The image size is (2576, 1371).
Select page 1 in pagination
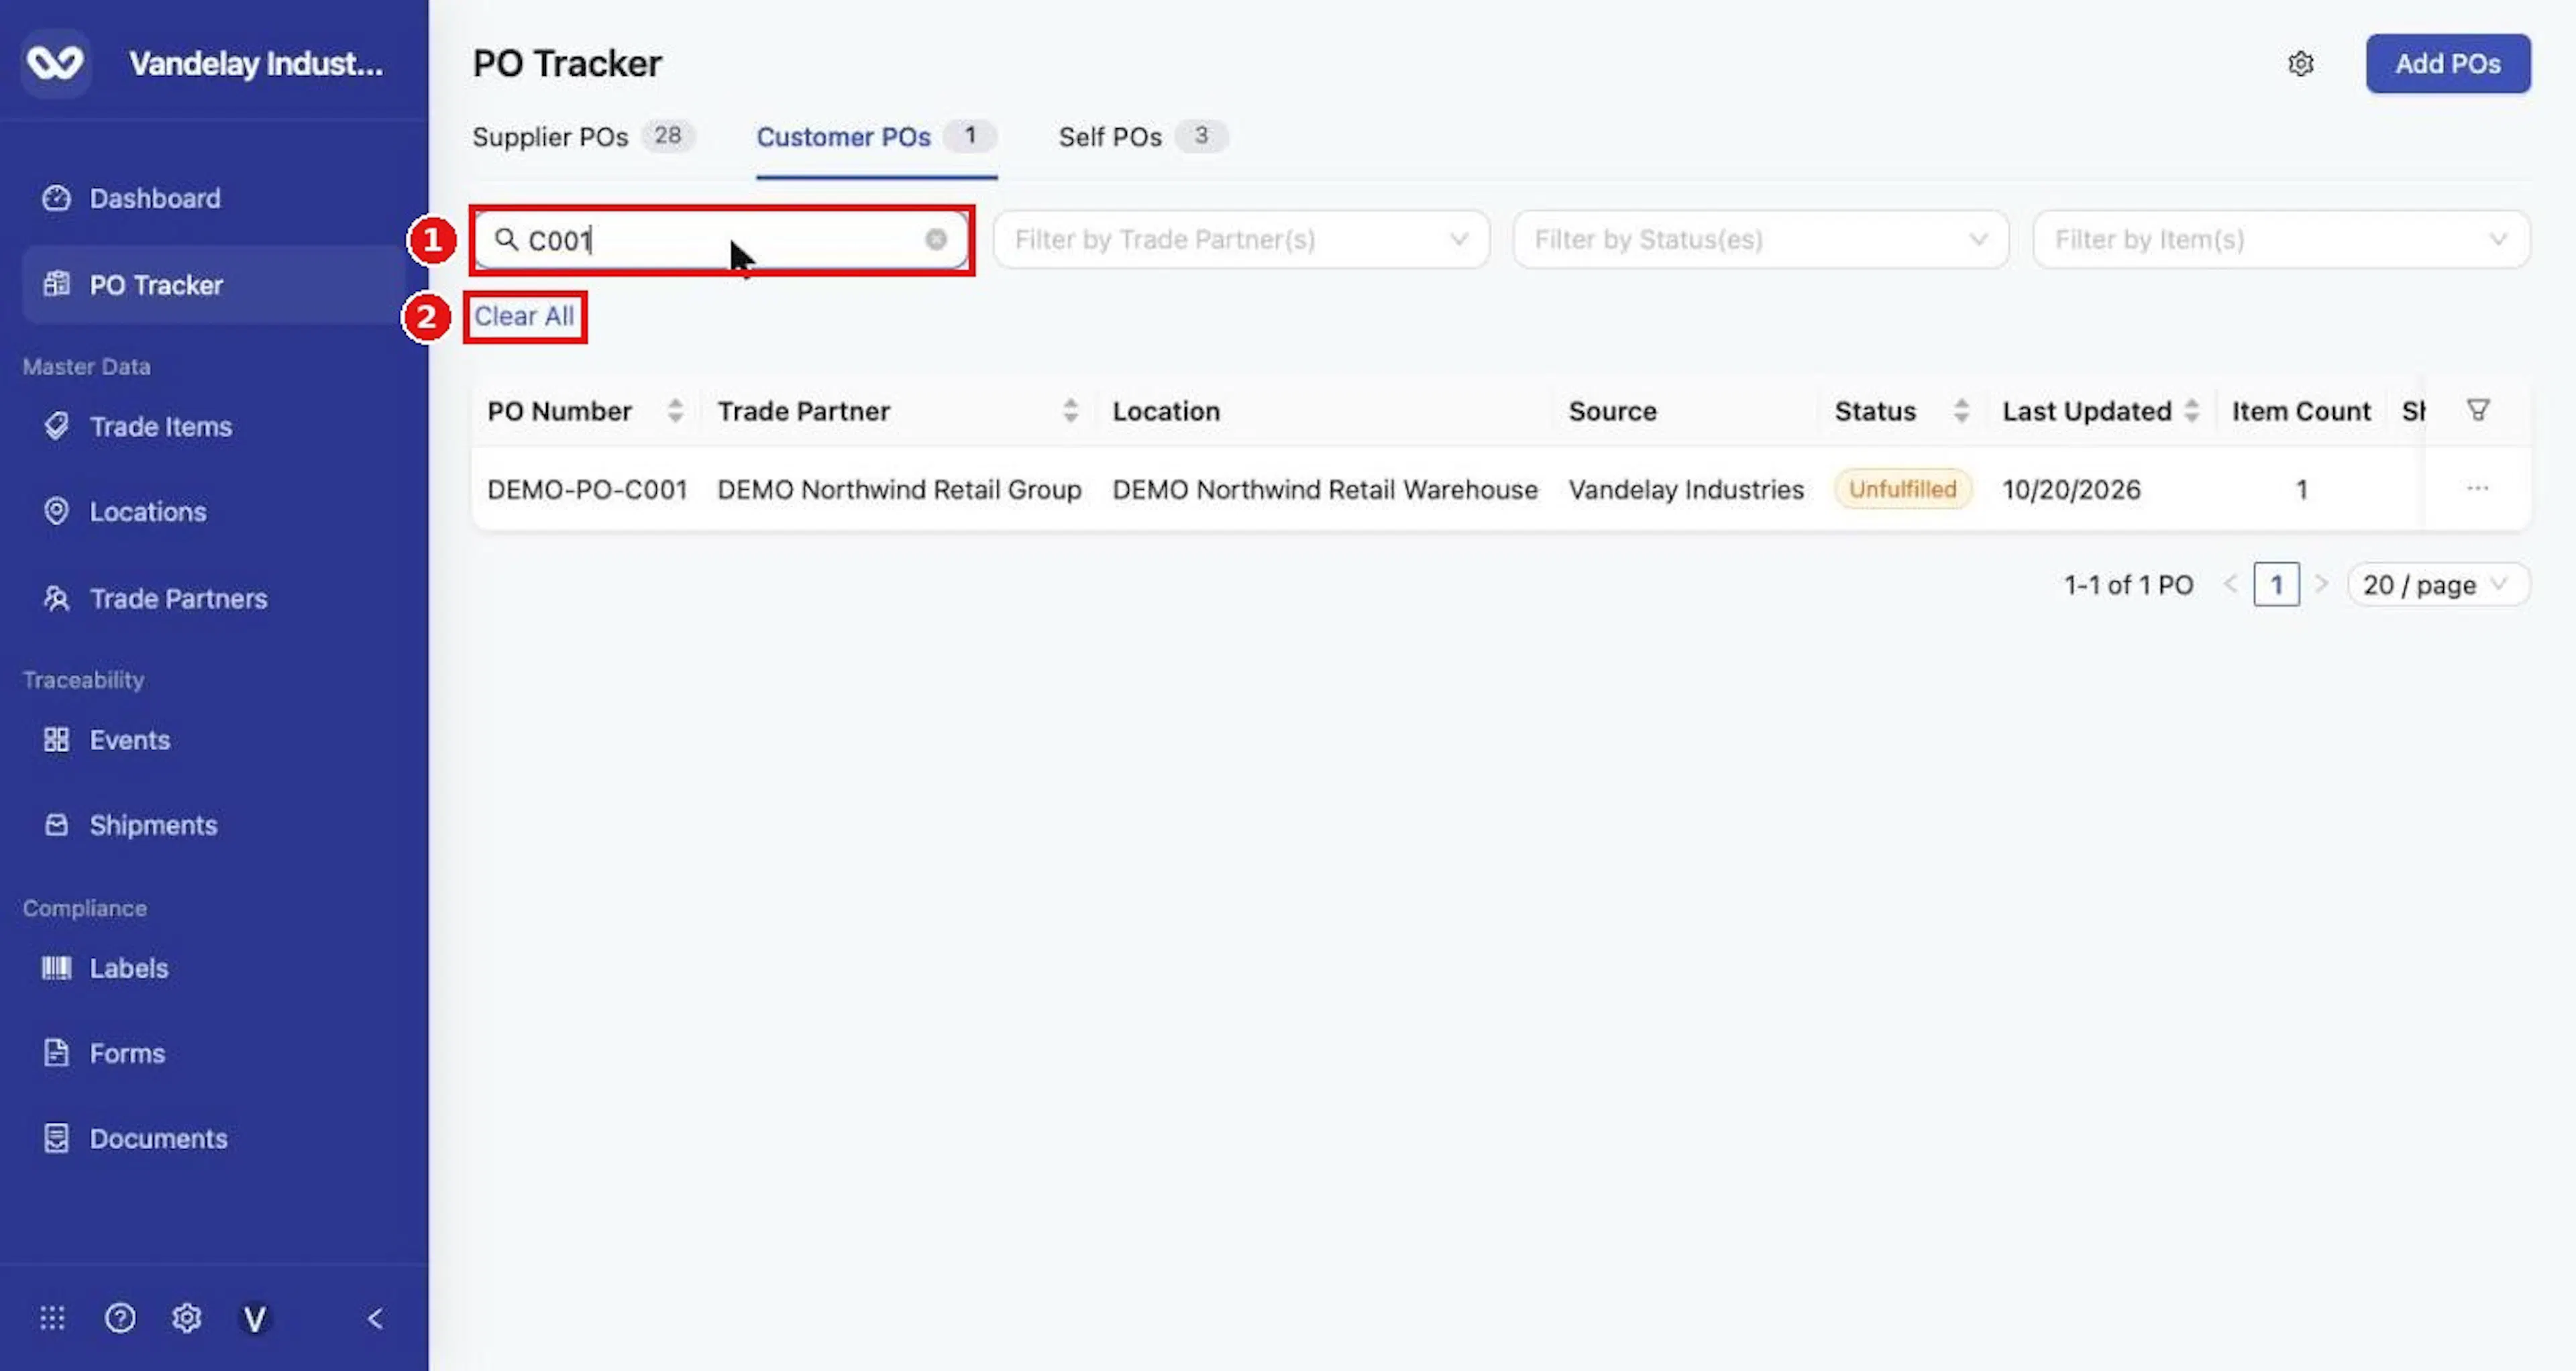pos(2276,584)
